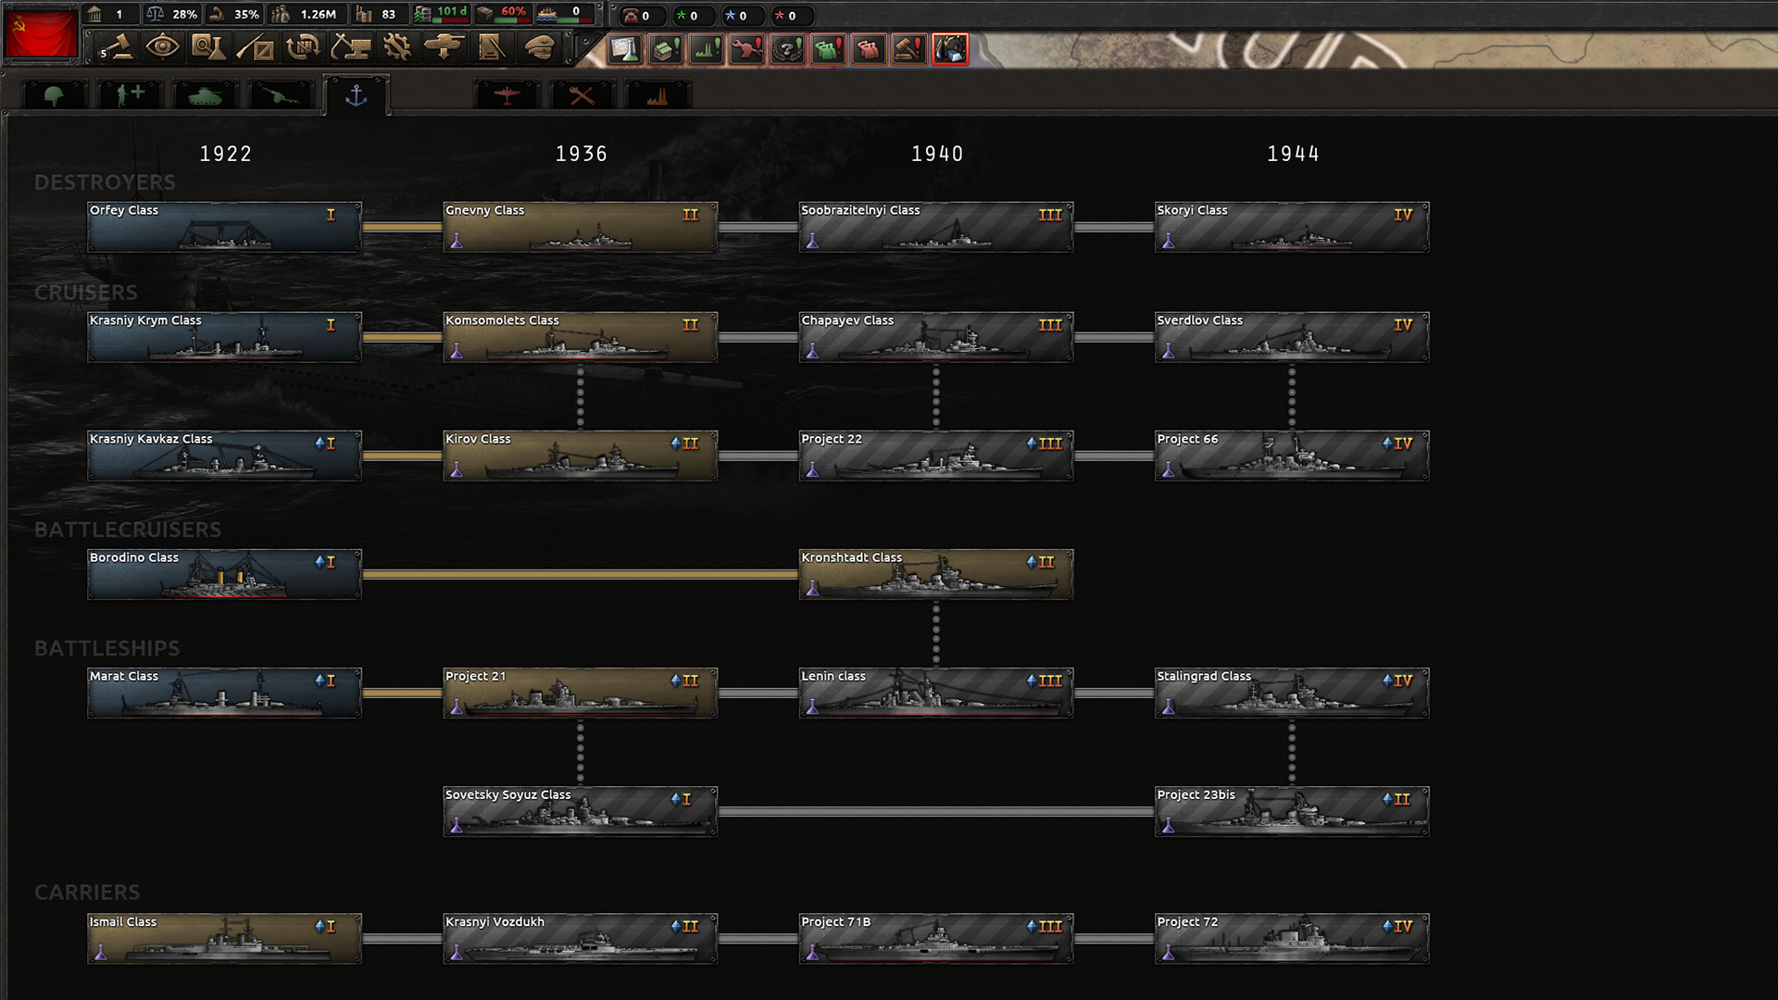Image resolution: width=1778 pixels, height=1000 pixels.
Task: Click the 60% stability gauge
Action: pyautogui.click(x=503, y=13)
